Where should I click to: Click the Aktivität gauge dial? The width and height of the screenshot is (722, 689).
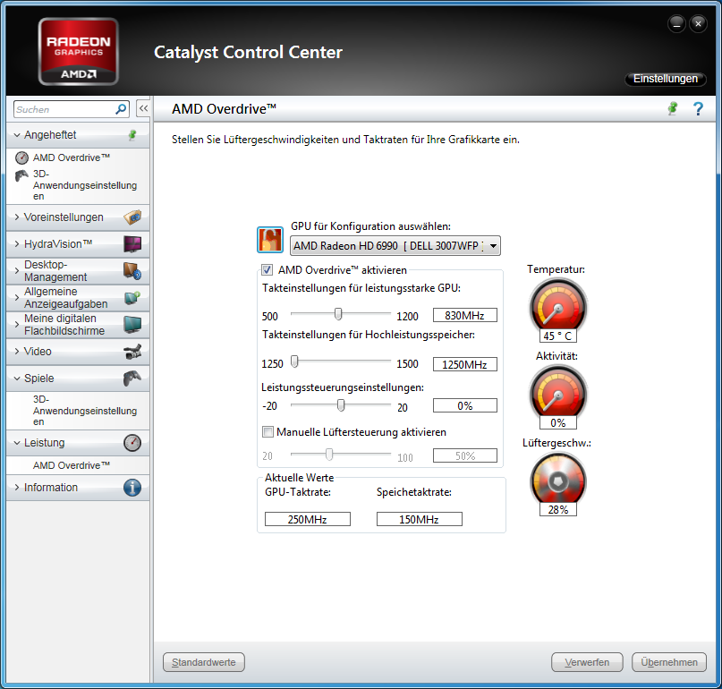point(558,393)
